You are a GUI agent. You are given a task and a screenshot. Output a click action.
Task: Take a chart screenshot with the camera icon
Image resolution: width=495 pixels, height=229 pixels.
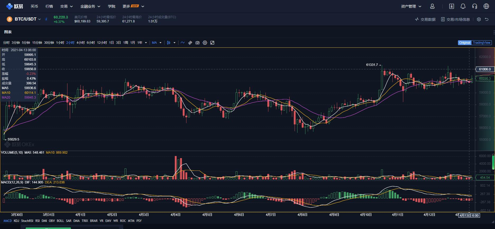197,43
